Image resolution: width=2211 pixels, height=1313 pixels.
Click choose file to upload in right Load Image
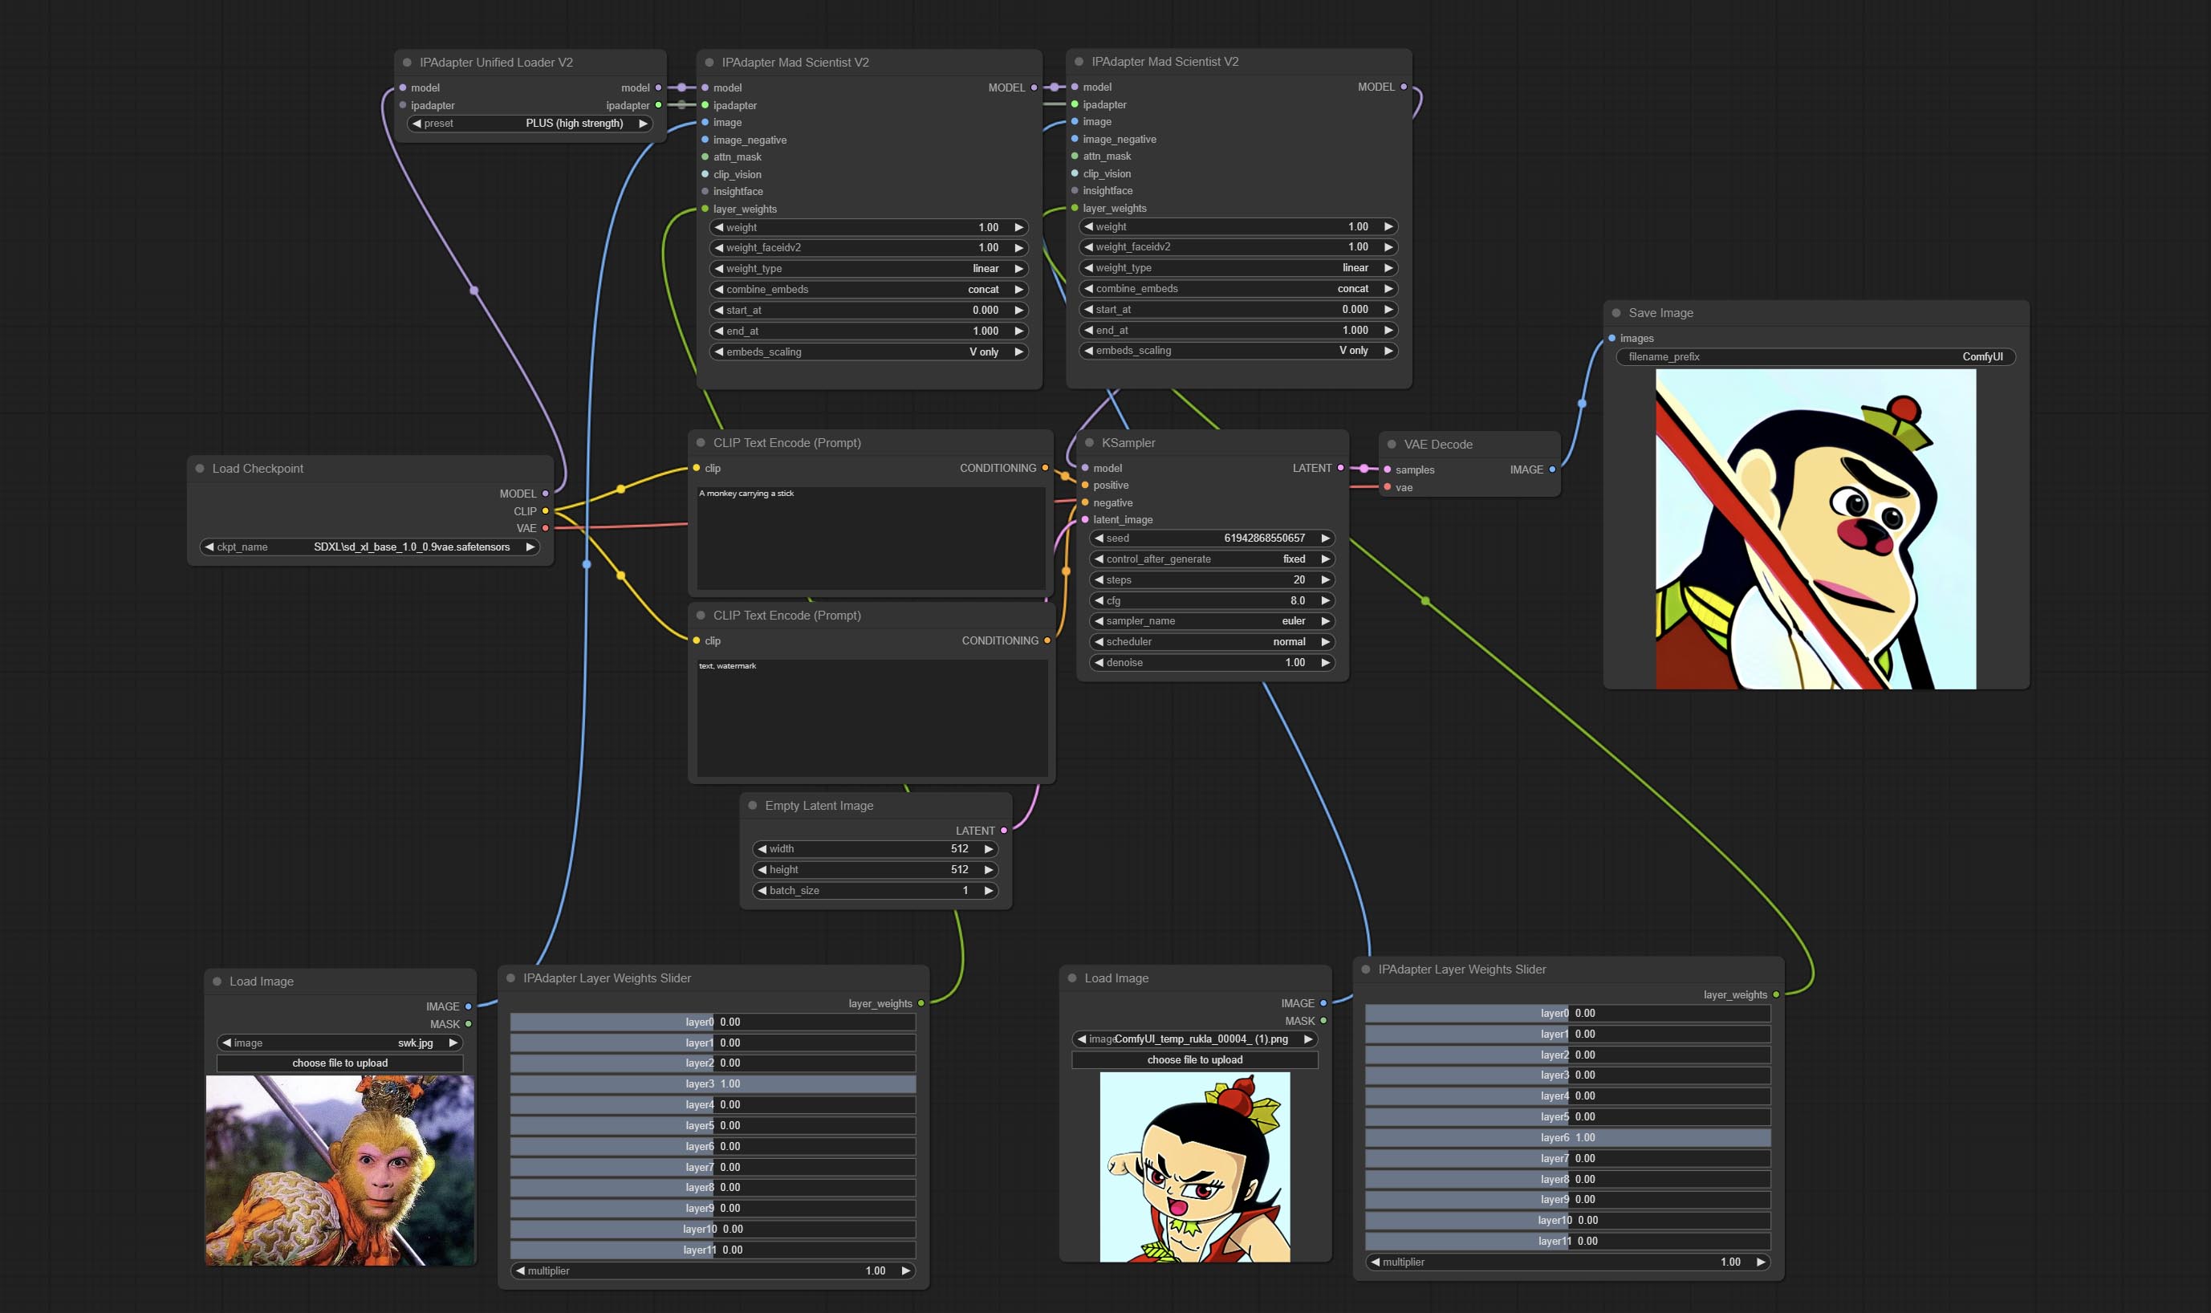click(x=1194, y=1060)
